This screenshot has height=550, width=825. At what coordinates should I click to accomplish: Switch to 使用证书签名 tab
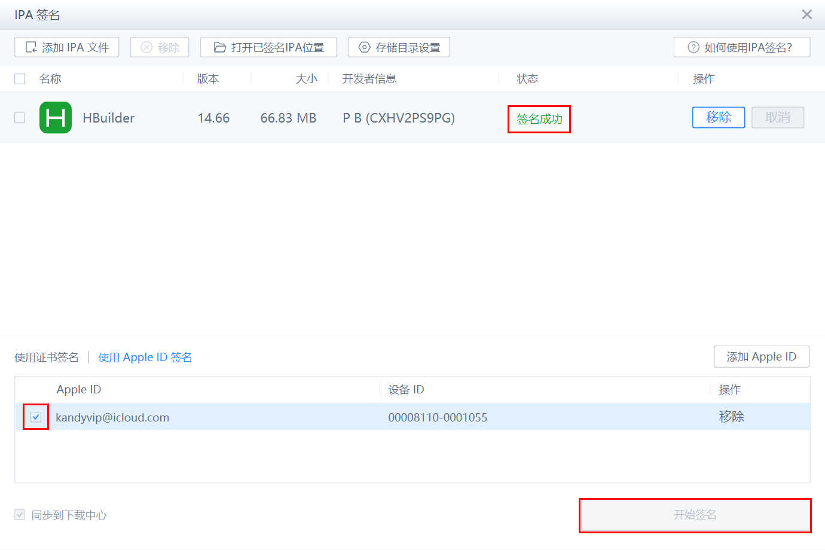[47, 357]
